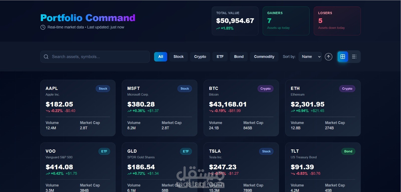
Task: Click the Stock badge on TSLA card
Action: click(x=266, y=151)
